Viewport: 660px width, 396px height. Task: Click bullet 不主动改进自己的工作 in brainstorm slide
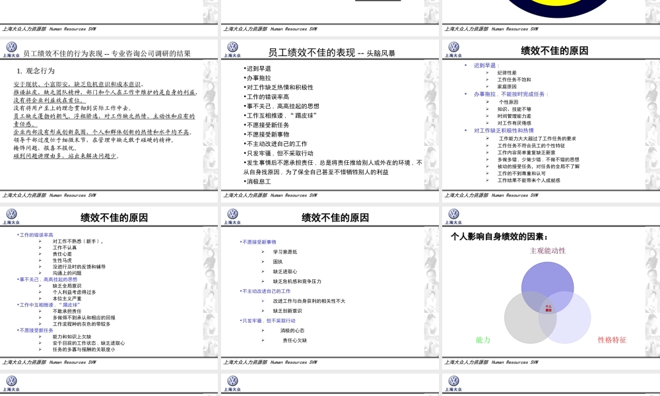(275, 143)
